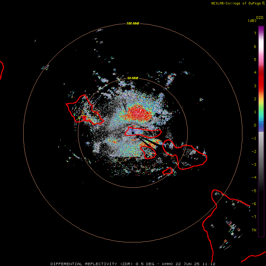Viewport: 266px width, 266px height.
Task: Click the -2 value on color scale
Action: [x=254, y=152]
